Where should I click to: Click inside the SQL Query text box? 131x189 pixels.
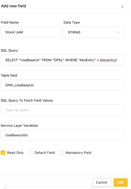pyautogui.click(x=62, y=60)
